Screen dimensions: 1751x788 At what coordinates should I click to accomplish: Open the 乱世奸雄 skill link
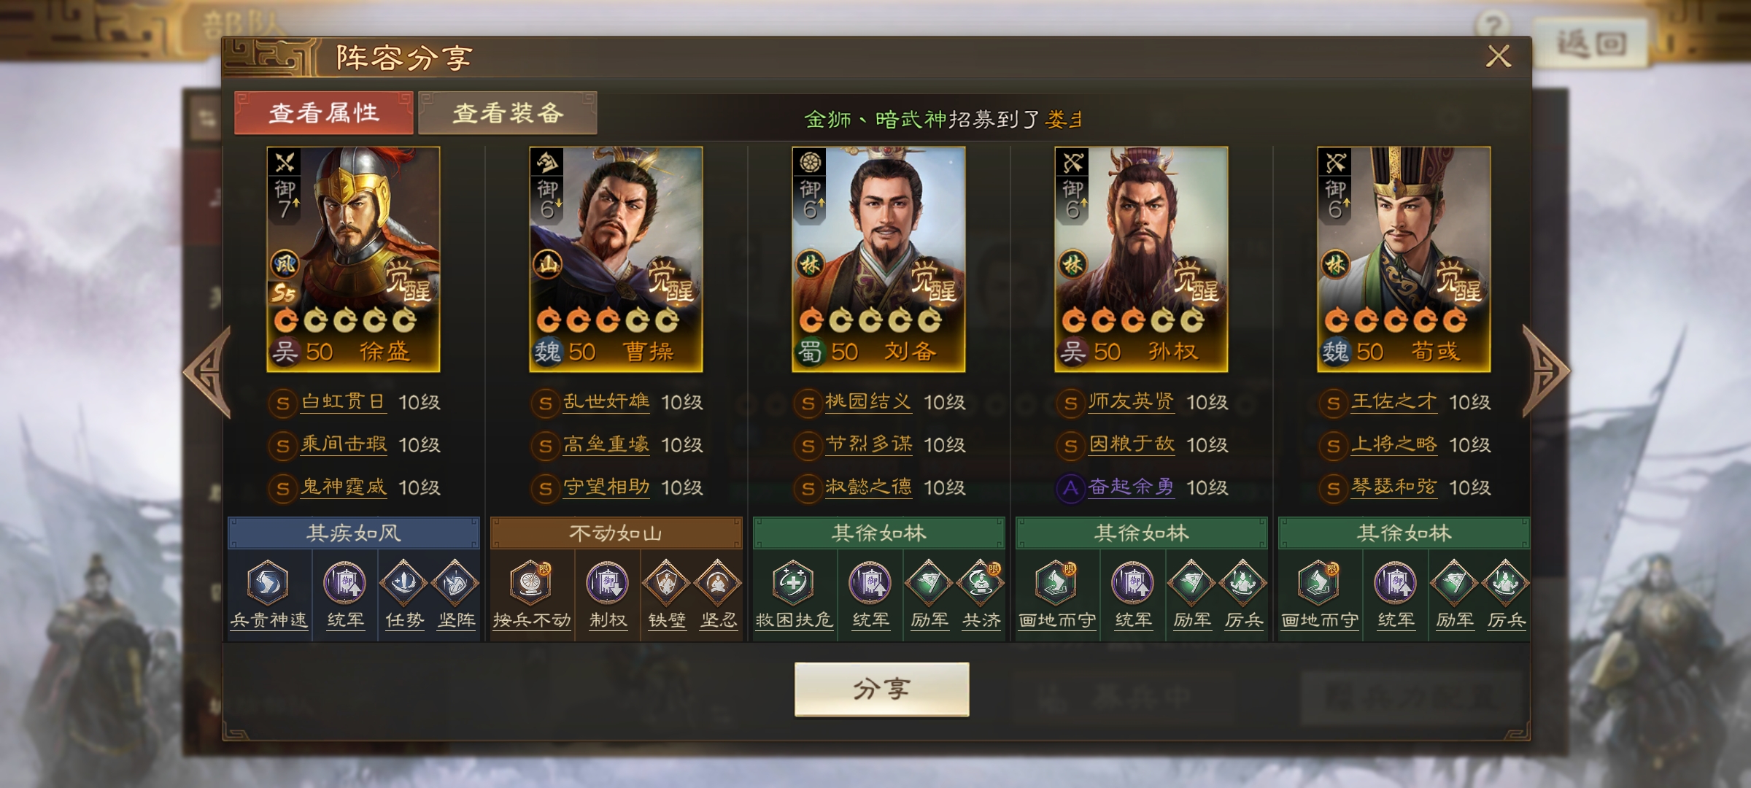pyautogui.click(x=606, y=402)
